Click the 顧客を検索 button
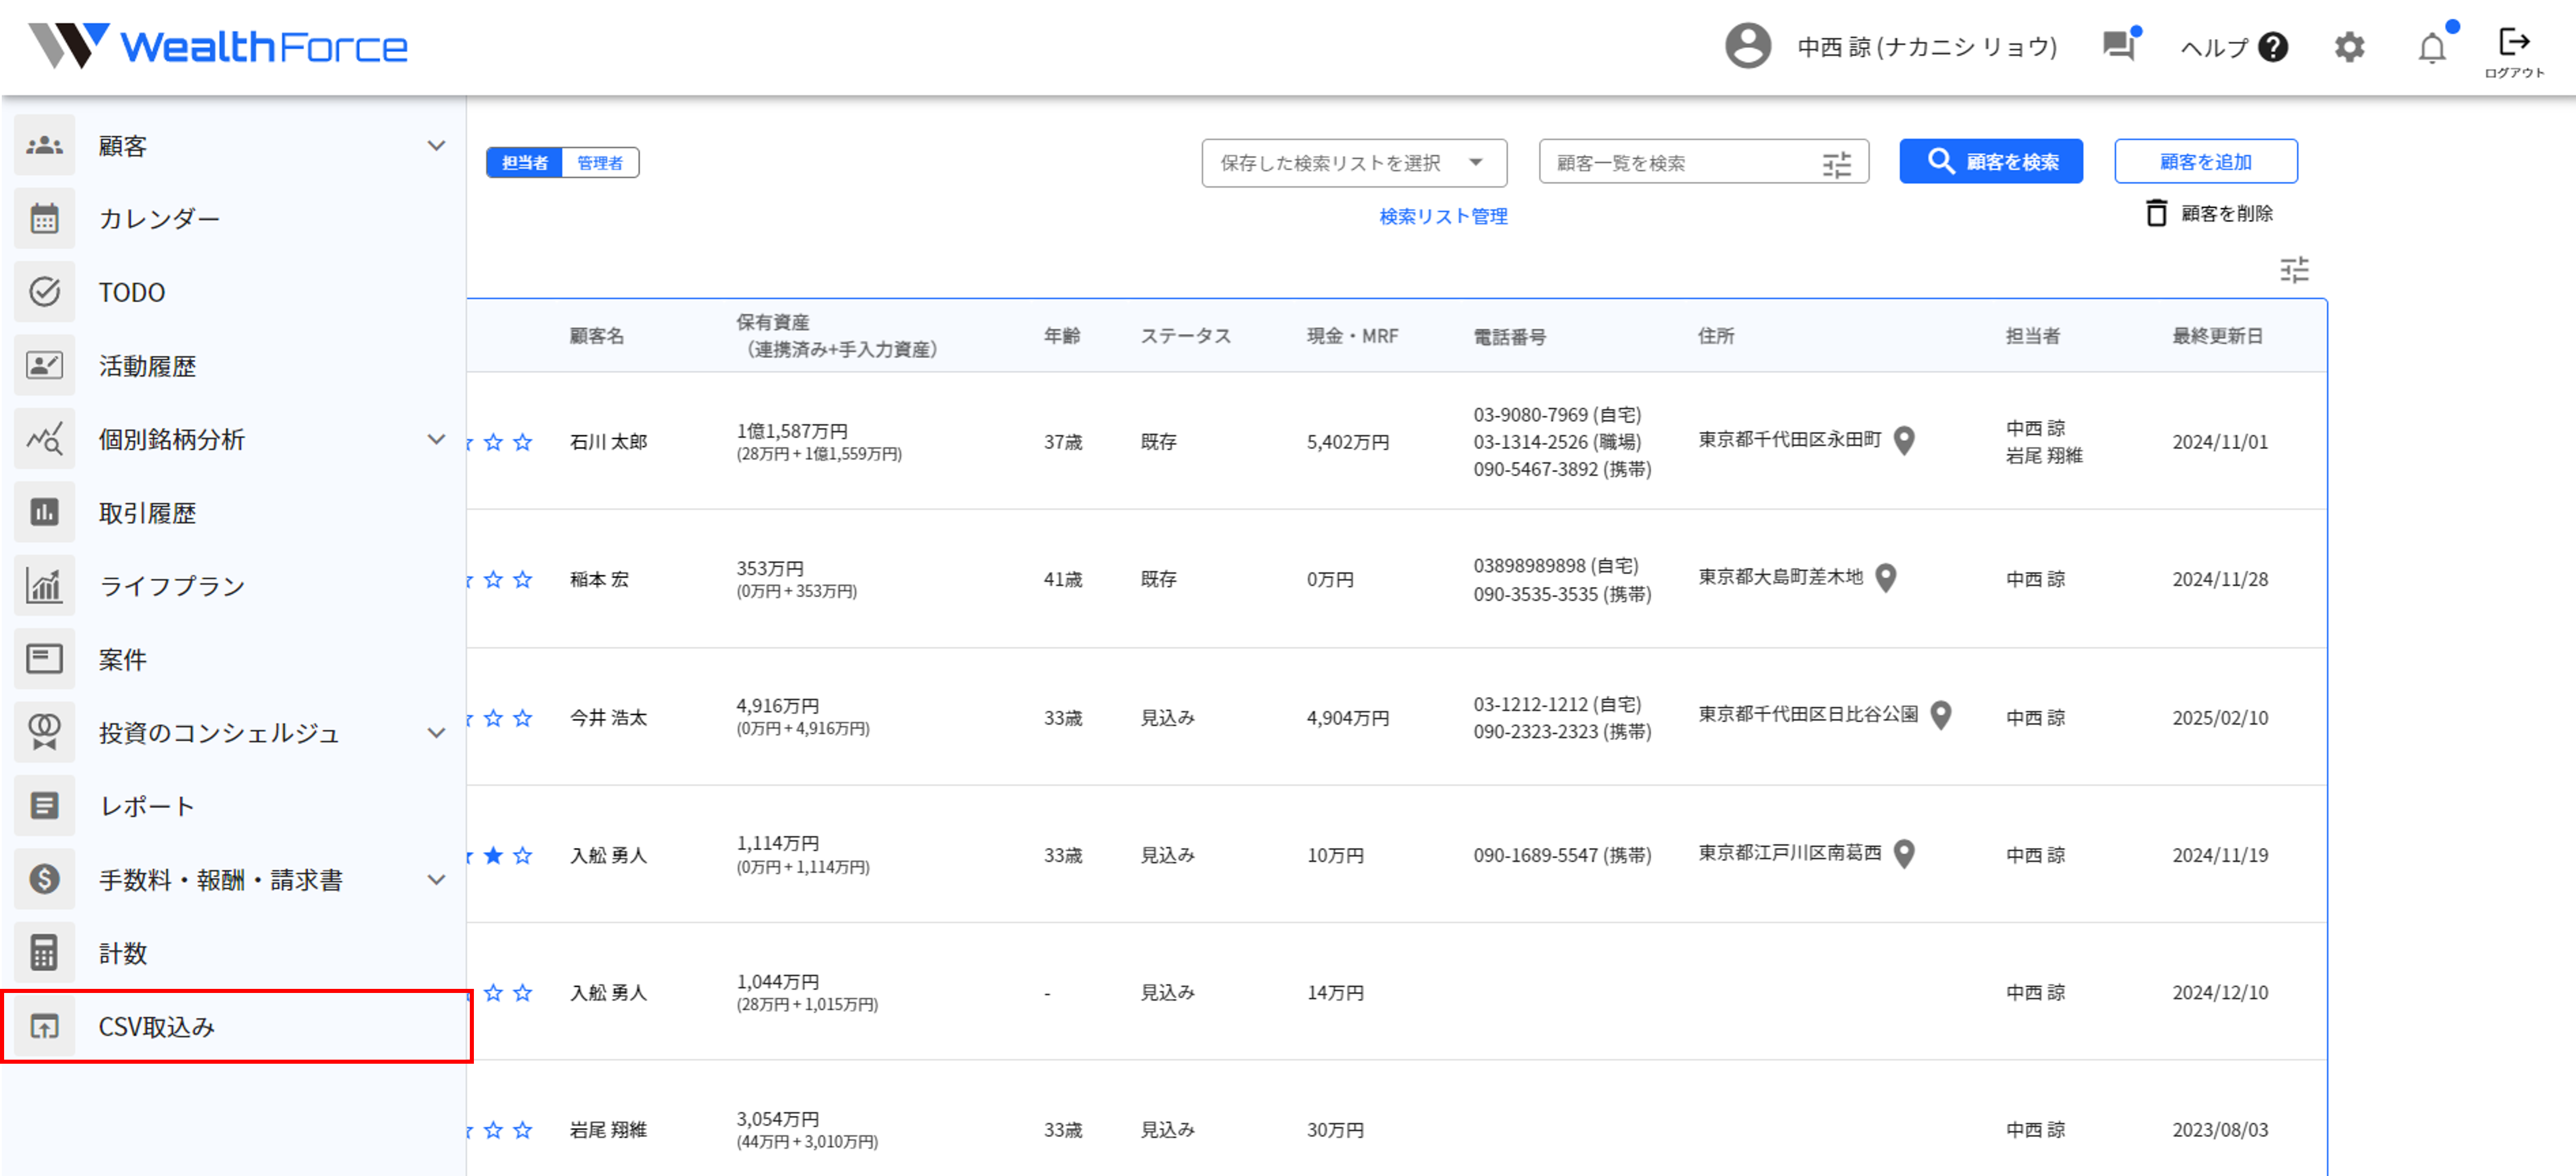This screenshot has height=1176, width=2576. coord(1990,162)
